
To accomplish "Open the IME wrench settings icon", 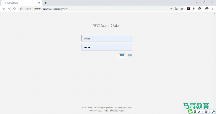I will pyautogui.click(x=214, y=112).
